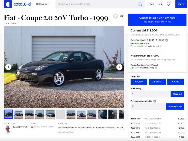Open the Catawiki home logo
Screen dimensions: 188x141
(17, 4)
